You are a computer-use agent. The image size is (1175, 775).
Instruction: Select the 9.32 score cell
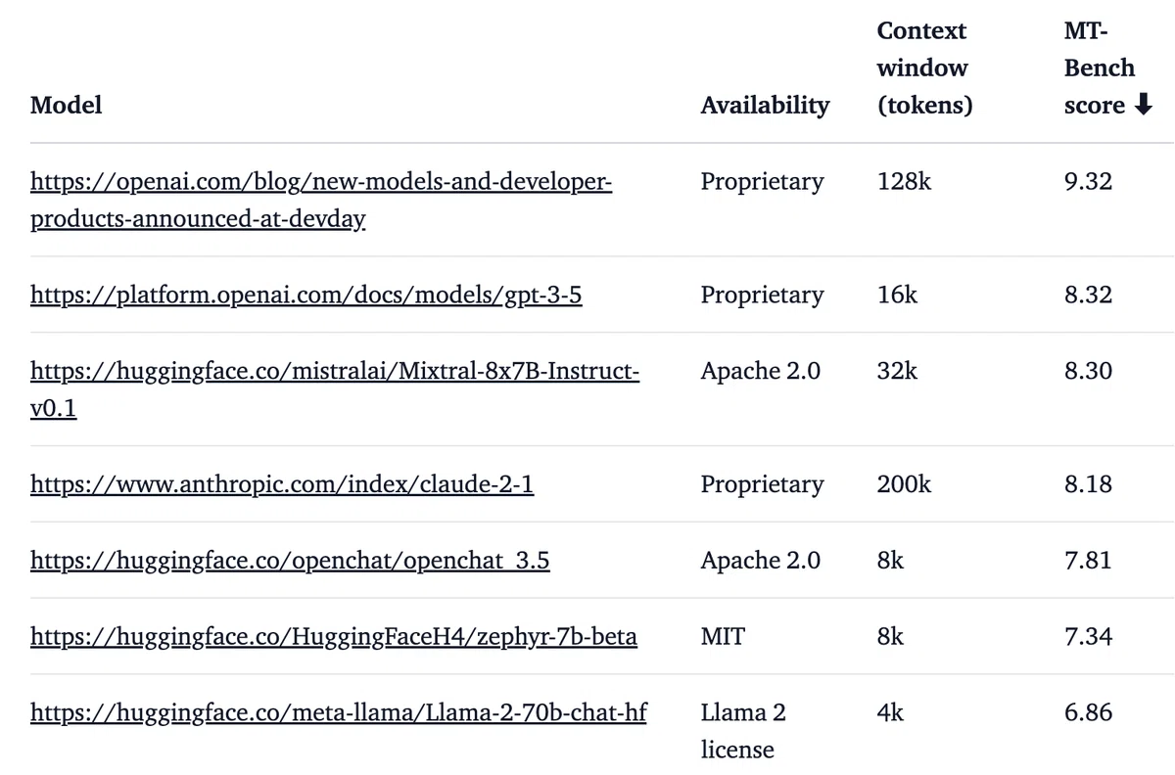pyautogui.click(x=1088, y=181)
